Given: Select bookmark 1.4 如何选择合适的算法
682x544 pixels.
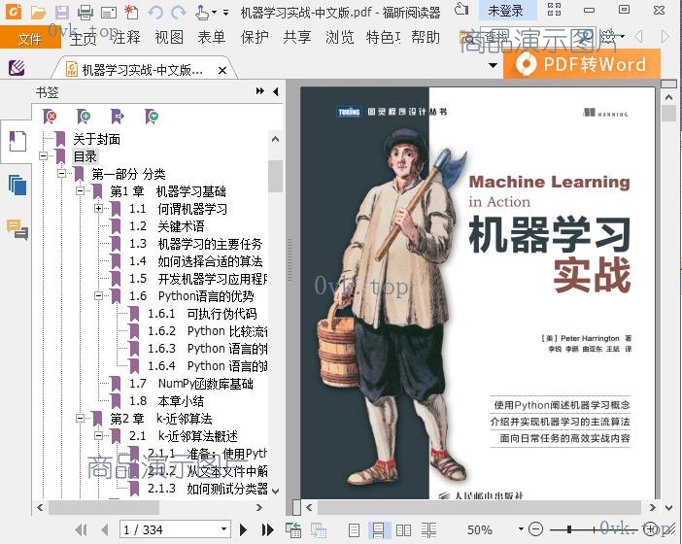Looking at the screenshot, I should tap(195, 261).
